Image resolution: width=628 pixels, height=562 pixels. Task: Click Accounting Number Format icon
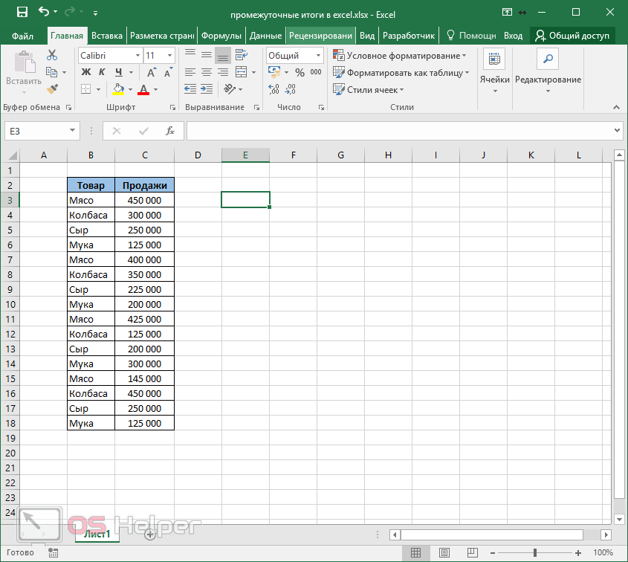pyautogui.click(x=274, y=72)
